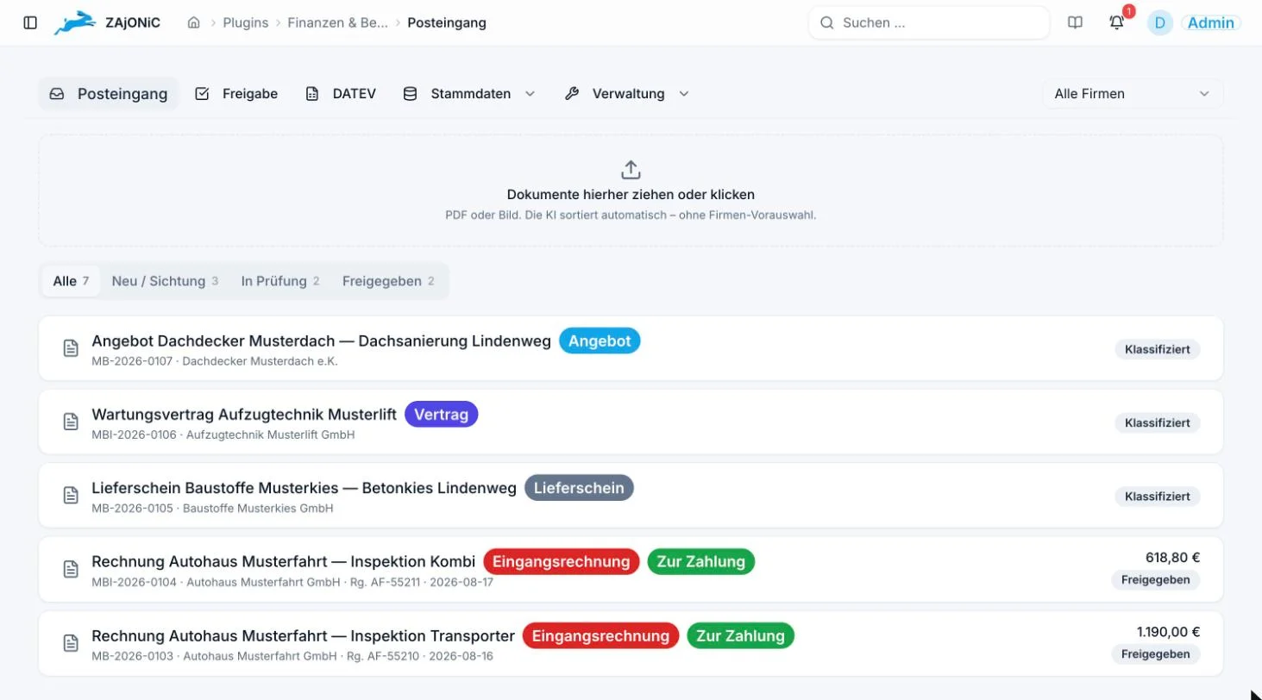Click the gray Lieferschein tag

click(579, 488)
